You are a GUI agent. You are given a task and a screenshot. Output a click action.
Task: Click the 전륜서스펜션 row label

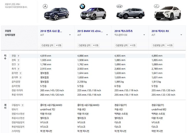pyautogui.click(x=18, y=114)
